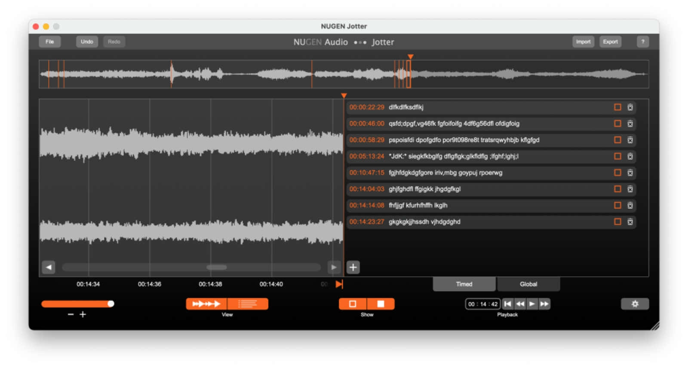
Task: Open settings with the gear icon
Action: (635, 304)
